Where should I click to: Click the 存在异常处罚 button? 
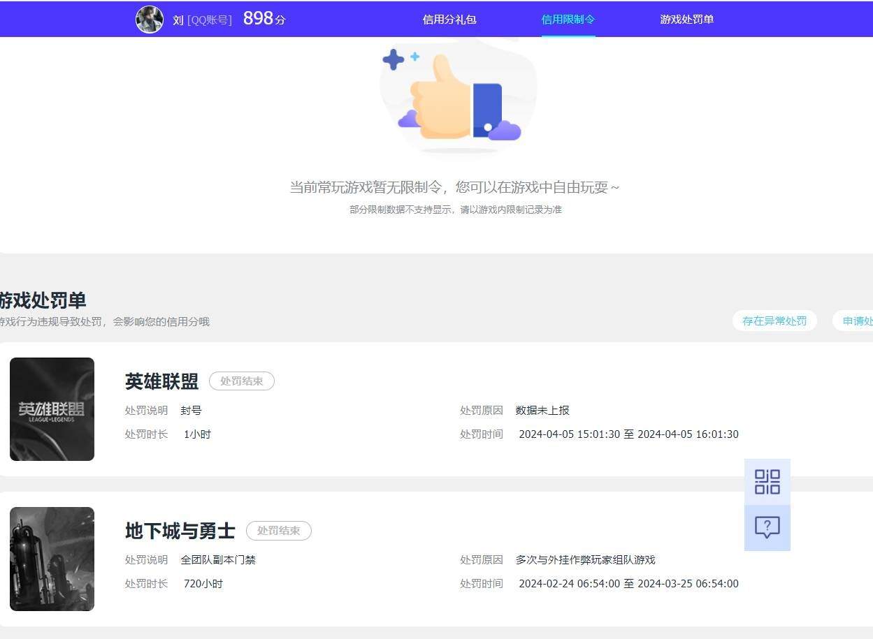click(x=774, y=321)
